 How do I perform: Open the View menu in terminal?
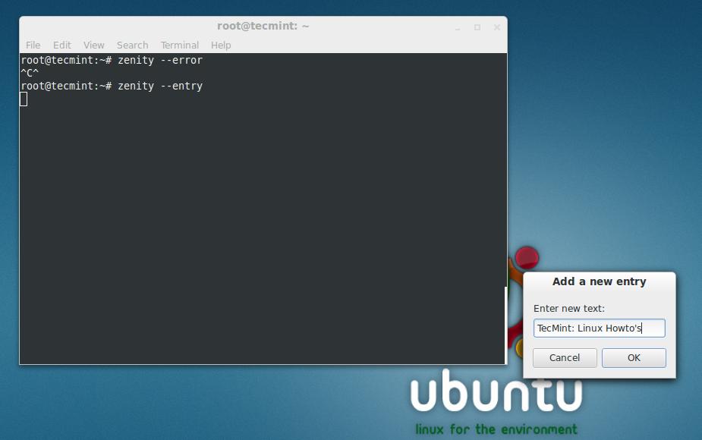[93, 46]
